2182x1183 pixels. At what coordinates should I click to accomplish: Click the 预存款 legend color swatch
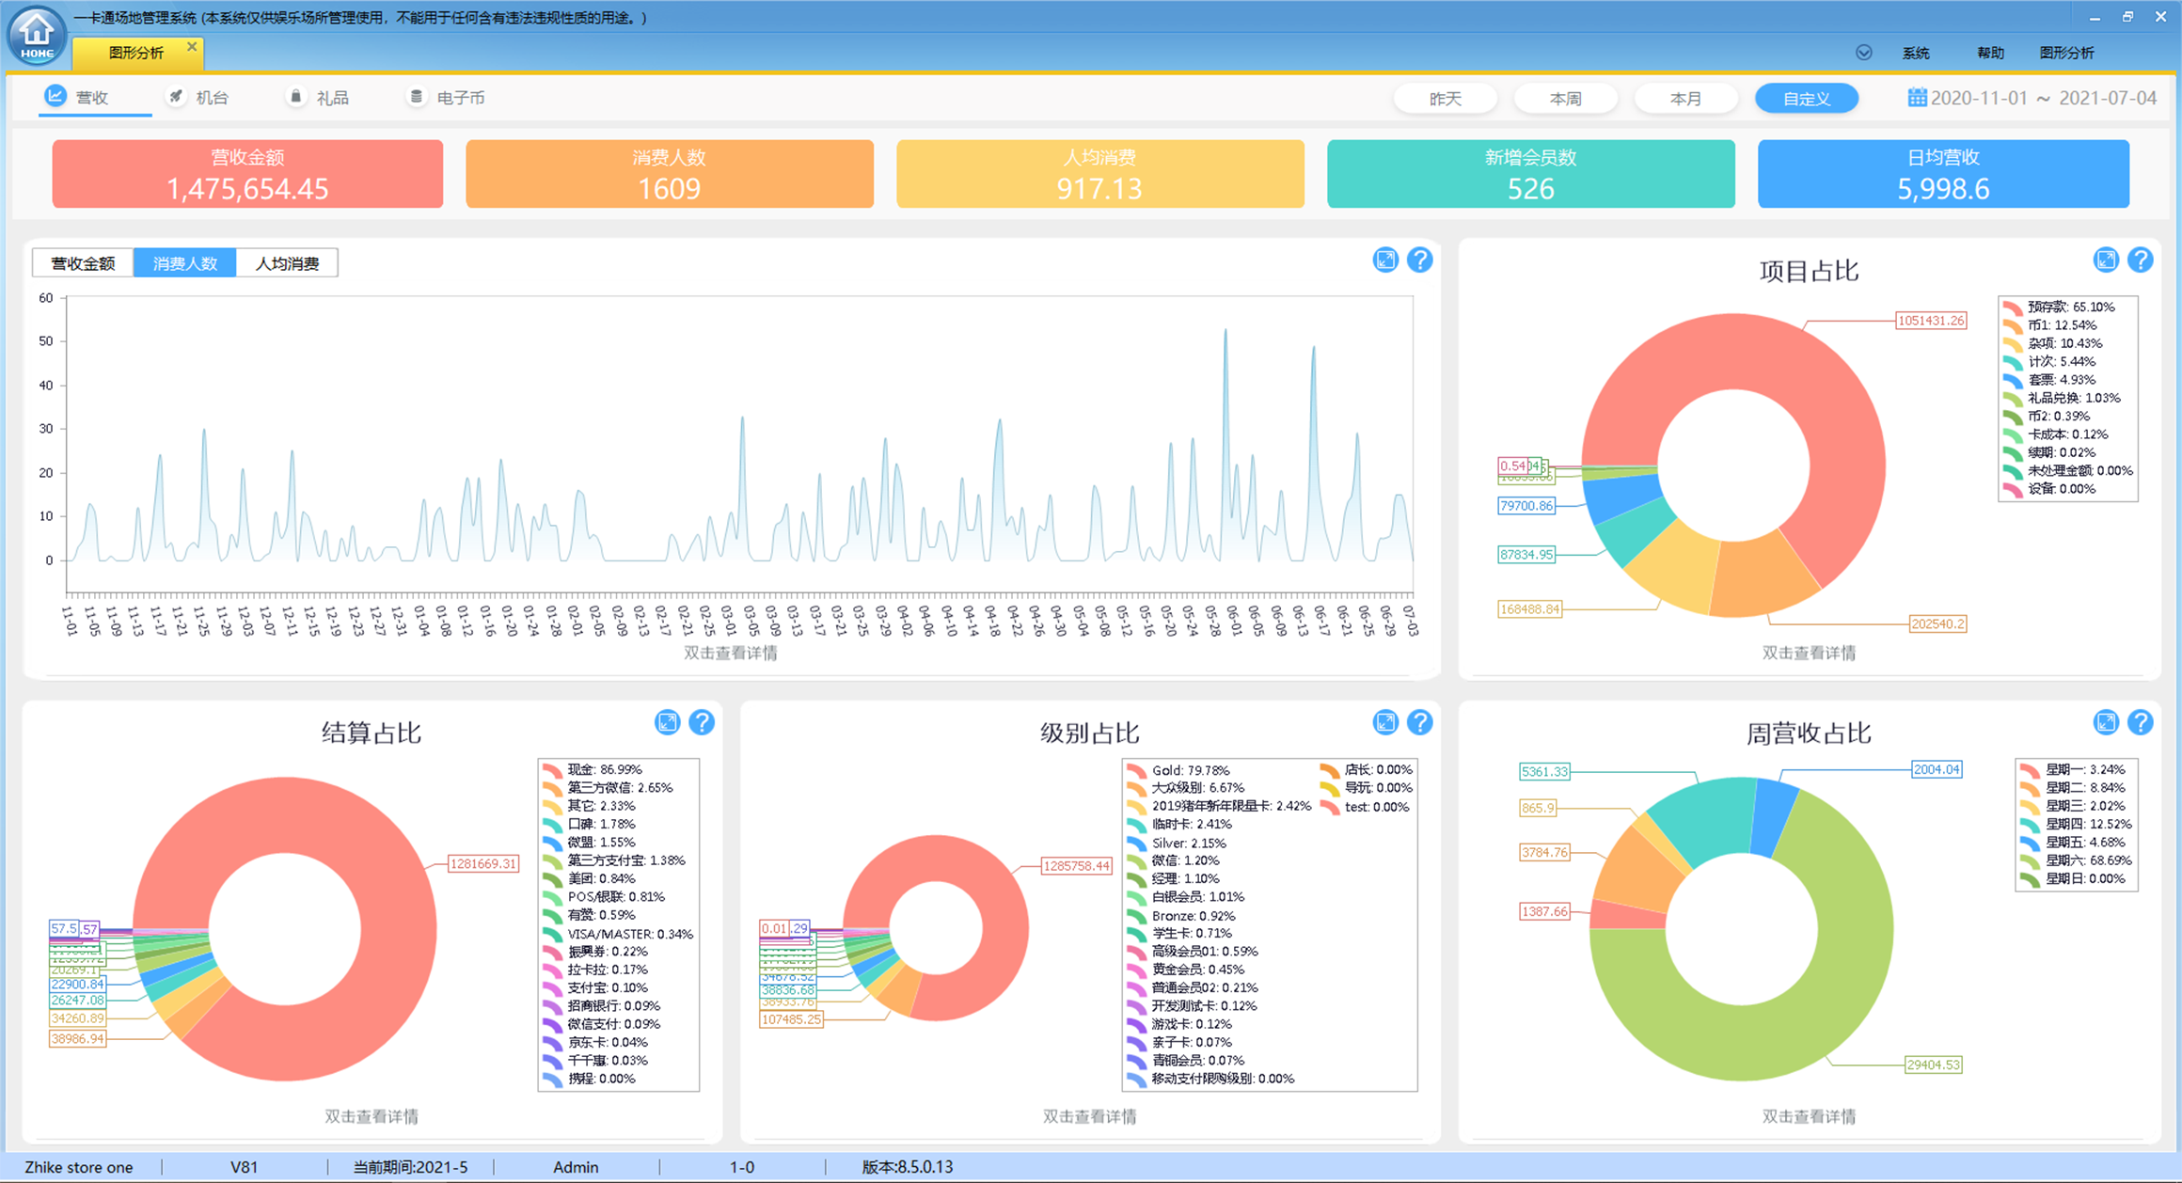2012,308
